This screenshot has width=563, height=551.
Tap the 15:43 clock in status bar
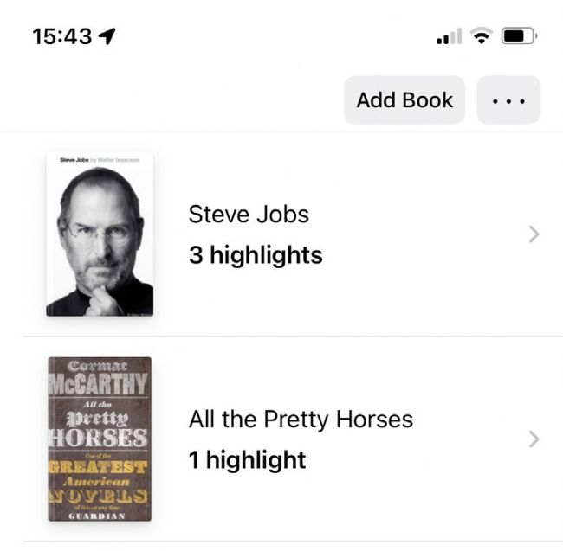point(61,36)
